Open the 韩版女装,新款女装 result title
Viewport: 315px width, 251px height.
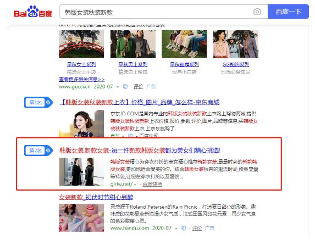(140, 150)
